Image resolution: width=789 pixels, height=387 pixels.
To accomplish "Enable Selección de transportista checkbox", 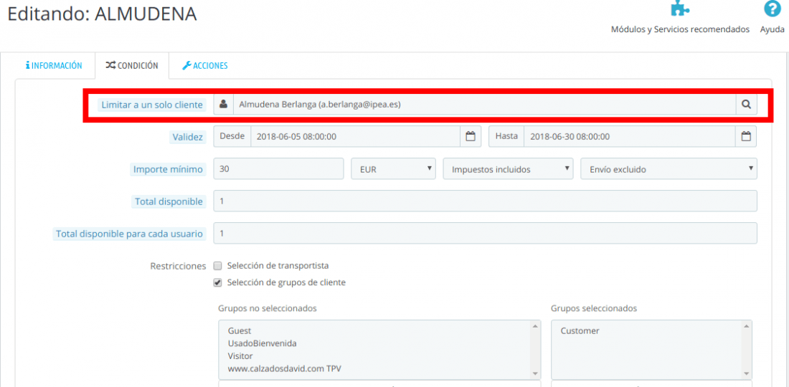I will click(217, 265).
